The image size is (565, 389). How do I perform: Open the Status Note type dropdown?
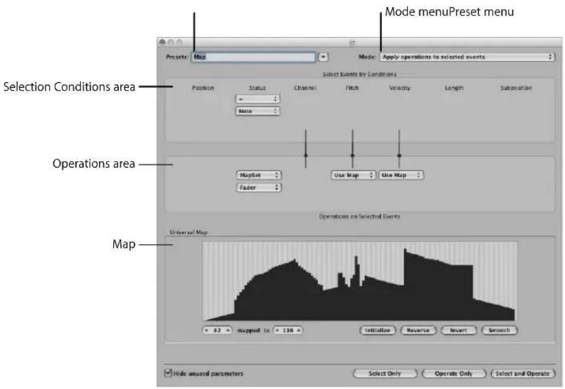coord(257,111)
